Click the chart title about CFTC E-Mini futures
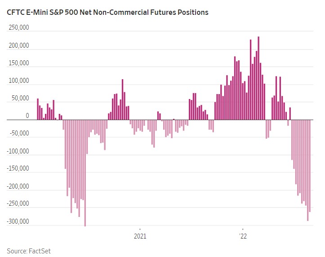The width and height of the screenshot is (325, 257). [107, 13]
